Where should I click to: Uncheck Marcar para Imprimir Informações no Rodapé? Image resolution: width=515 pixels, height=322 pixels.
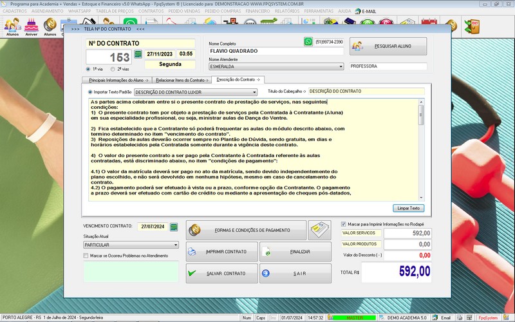tap(343, 224)
